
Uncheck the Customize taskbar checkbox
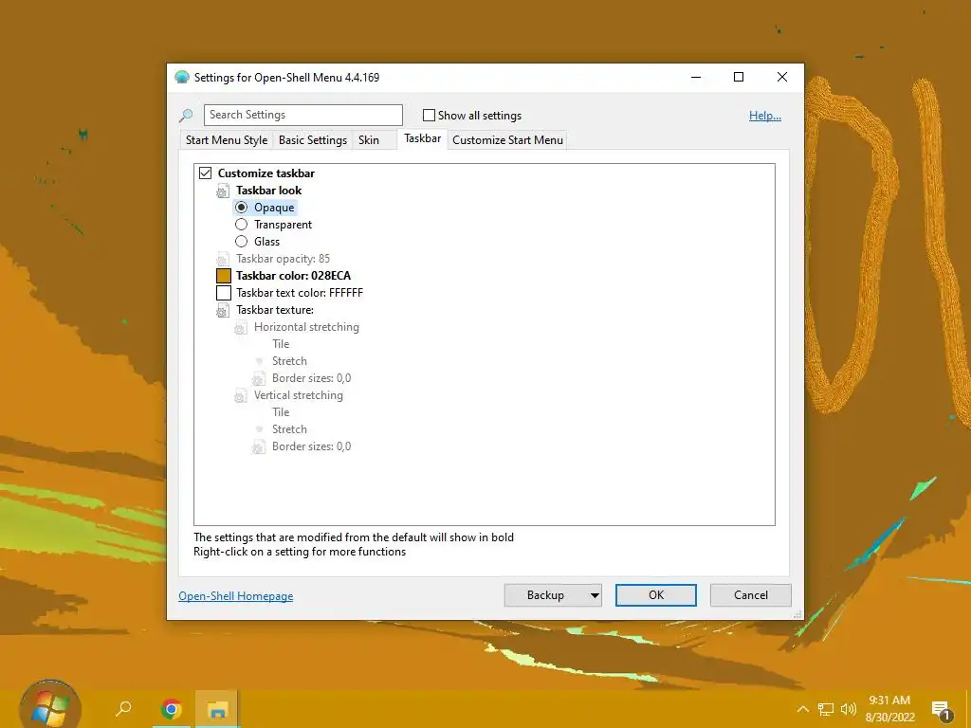click(x=206, y=173)
